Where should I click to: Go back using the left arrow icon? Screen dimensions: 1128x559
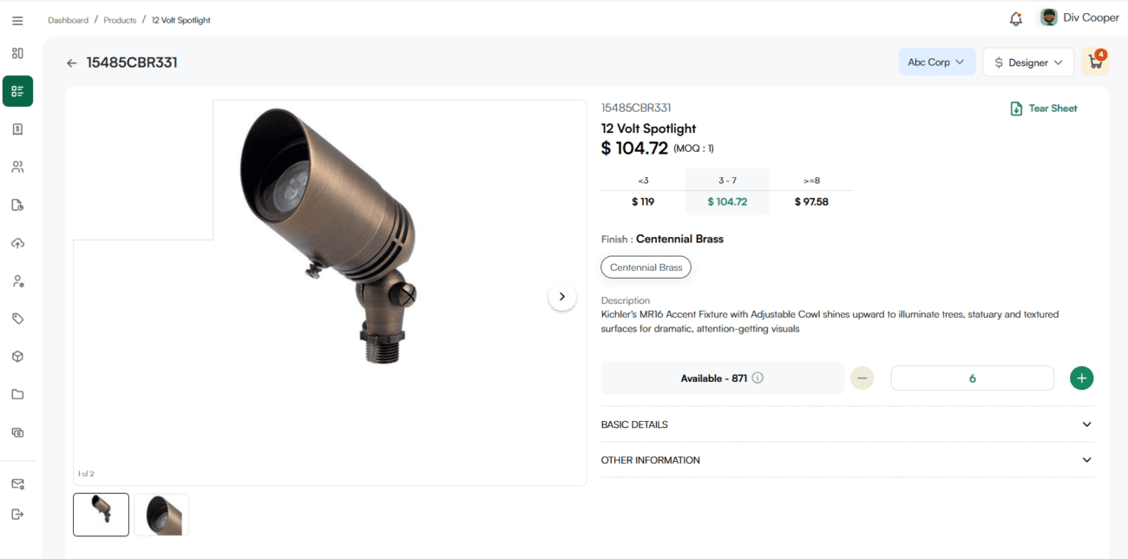[x=72, y=63]
